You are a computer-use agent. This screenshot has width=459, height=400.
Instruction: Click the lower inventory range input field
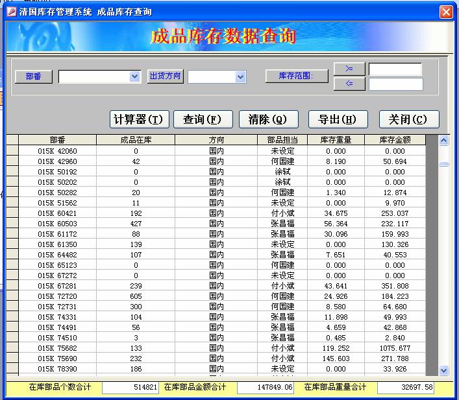[x=395, y=84]
